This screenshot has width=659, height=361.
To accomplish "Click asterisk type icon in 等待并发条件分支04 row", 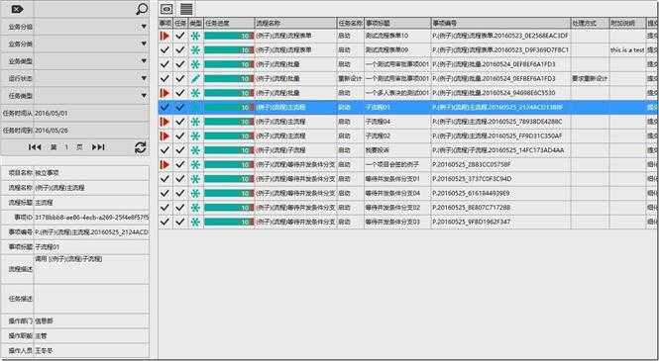I will [x=195, y=193].
